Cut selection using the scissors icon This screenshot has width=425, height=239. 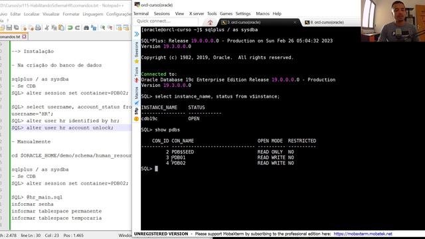pos(46,28)
